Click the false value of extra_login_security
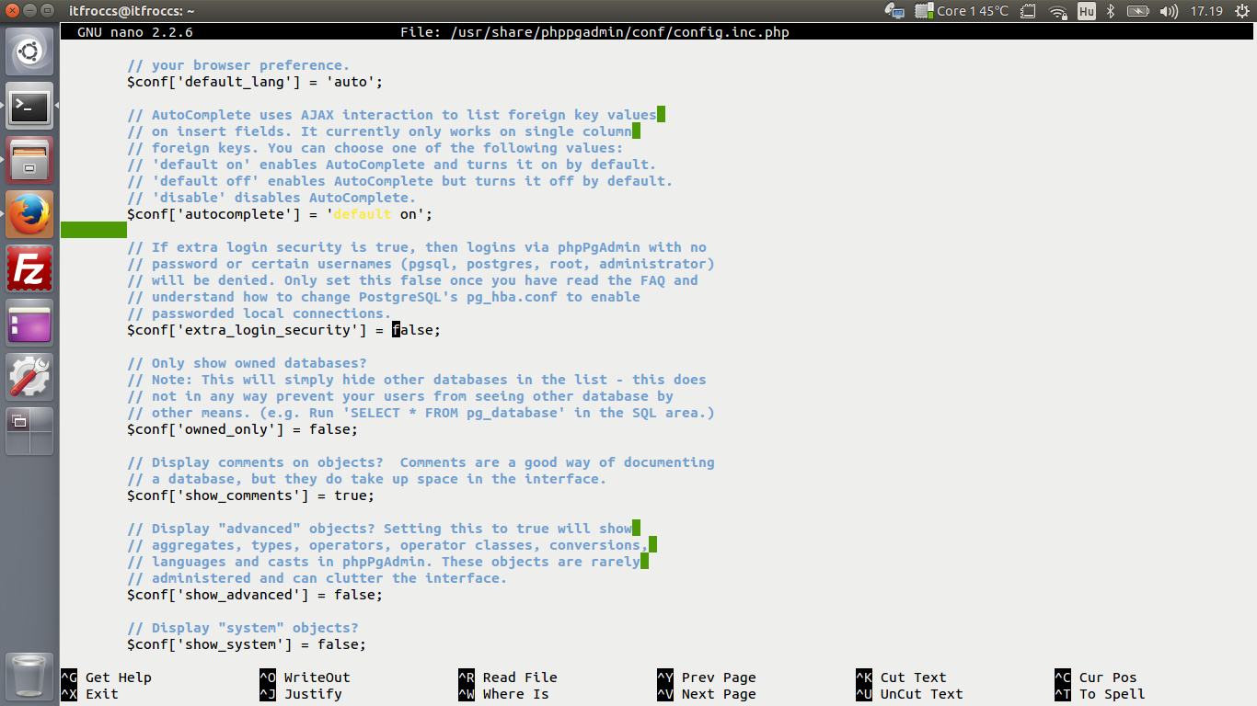Viewport: 1257px width, 706px height. [414, 329]
